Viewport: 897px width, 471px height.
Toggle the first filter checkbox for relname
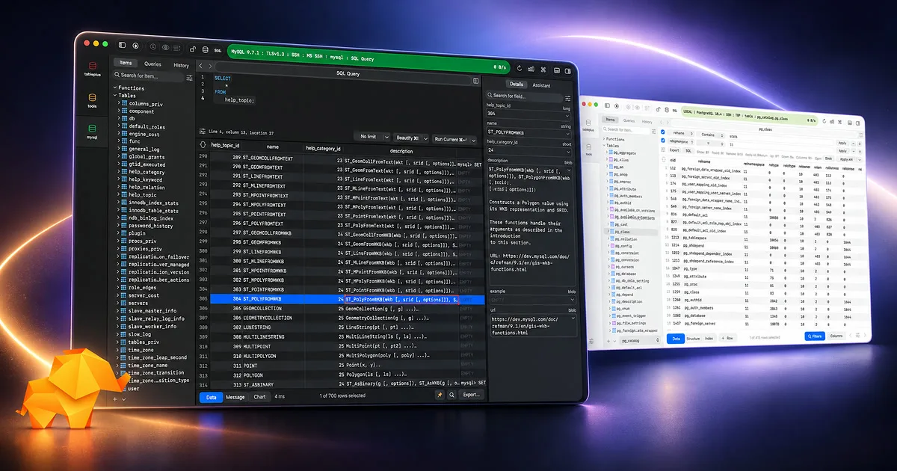(x=662, y=132)
